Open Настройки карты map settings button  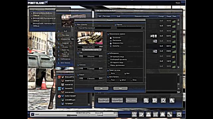pyautogui.click(x=92, y=50)
